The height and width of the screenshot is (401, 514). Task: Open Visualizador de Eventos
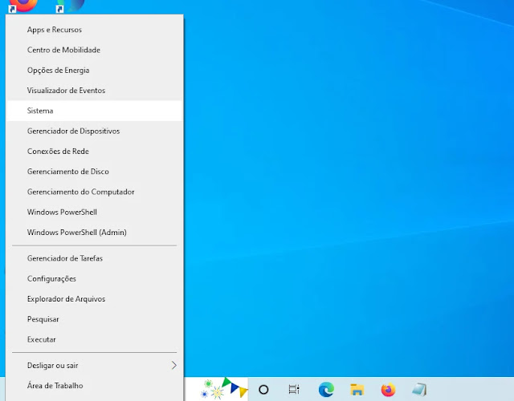click(x=66, y=91)
